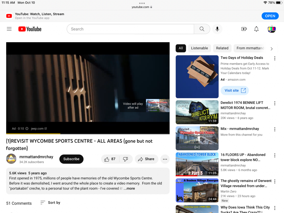Image resolution: width=284 pixels, height=213 pixels.
Task: Expand description with ...more
Action: (x=129, y=189)
